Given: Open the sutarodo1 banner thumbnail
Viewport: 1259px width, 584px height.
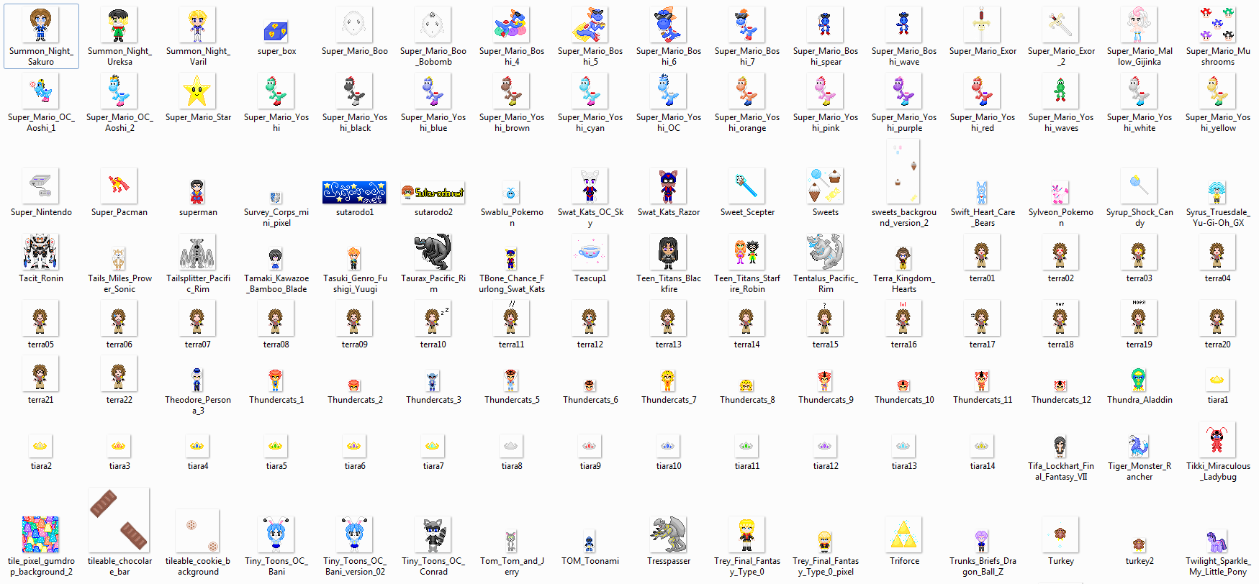Looking at the screenshot, I should (355, 192).
